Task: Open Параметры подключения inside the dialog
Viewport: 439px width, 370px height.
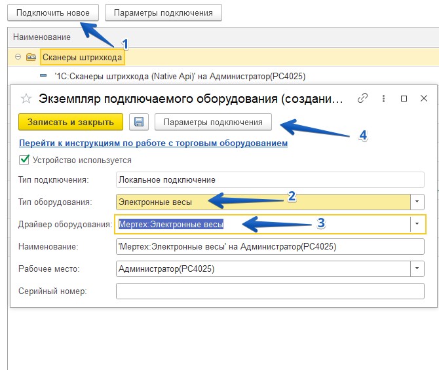Action: coord(213,122)
